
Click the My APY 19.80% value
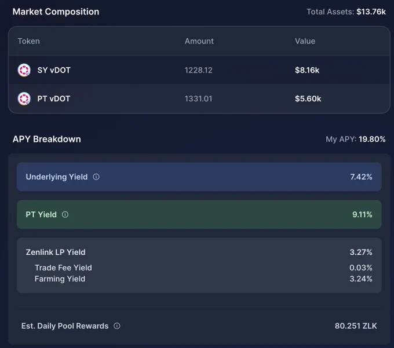tap(372, 139)
